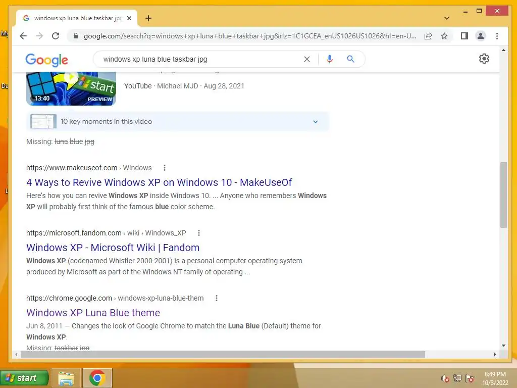
Task: Click the 8:49 PM taskbar clock
Action: pos(495,378)
